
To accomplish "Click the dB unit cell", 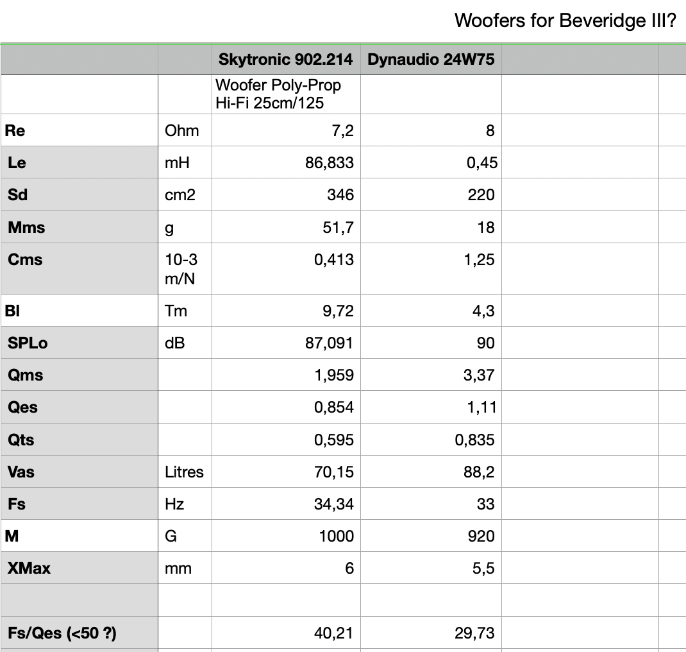I will 185,343.
